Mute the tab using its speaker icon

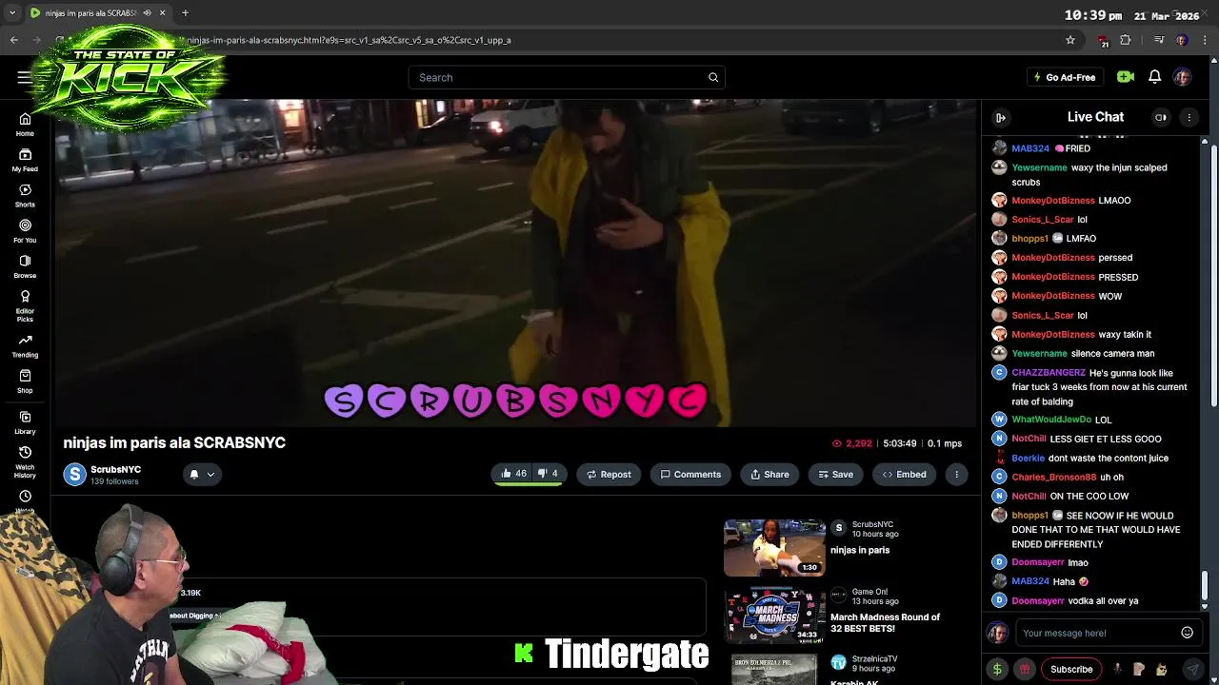tap(147, 13)
